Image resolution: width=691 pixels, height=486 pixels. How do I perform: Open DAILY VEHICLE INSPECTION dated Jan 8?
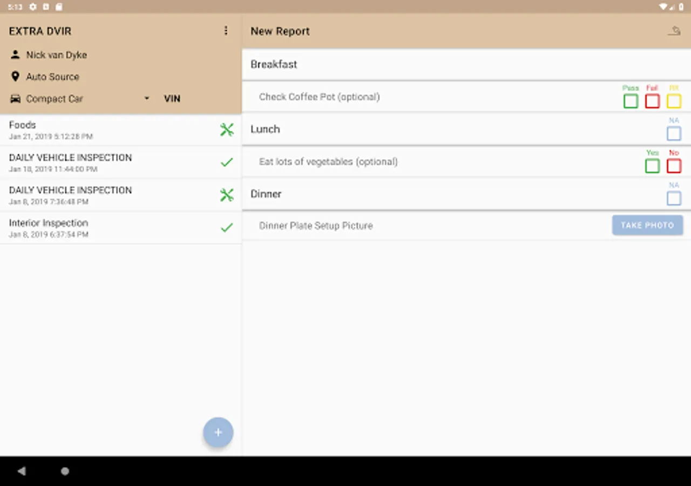(121, 195)
